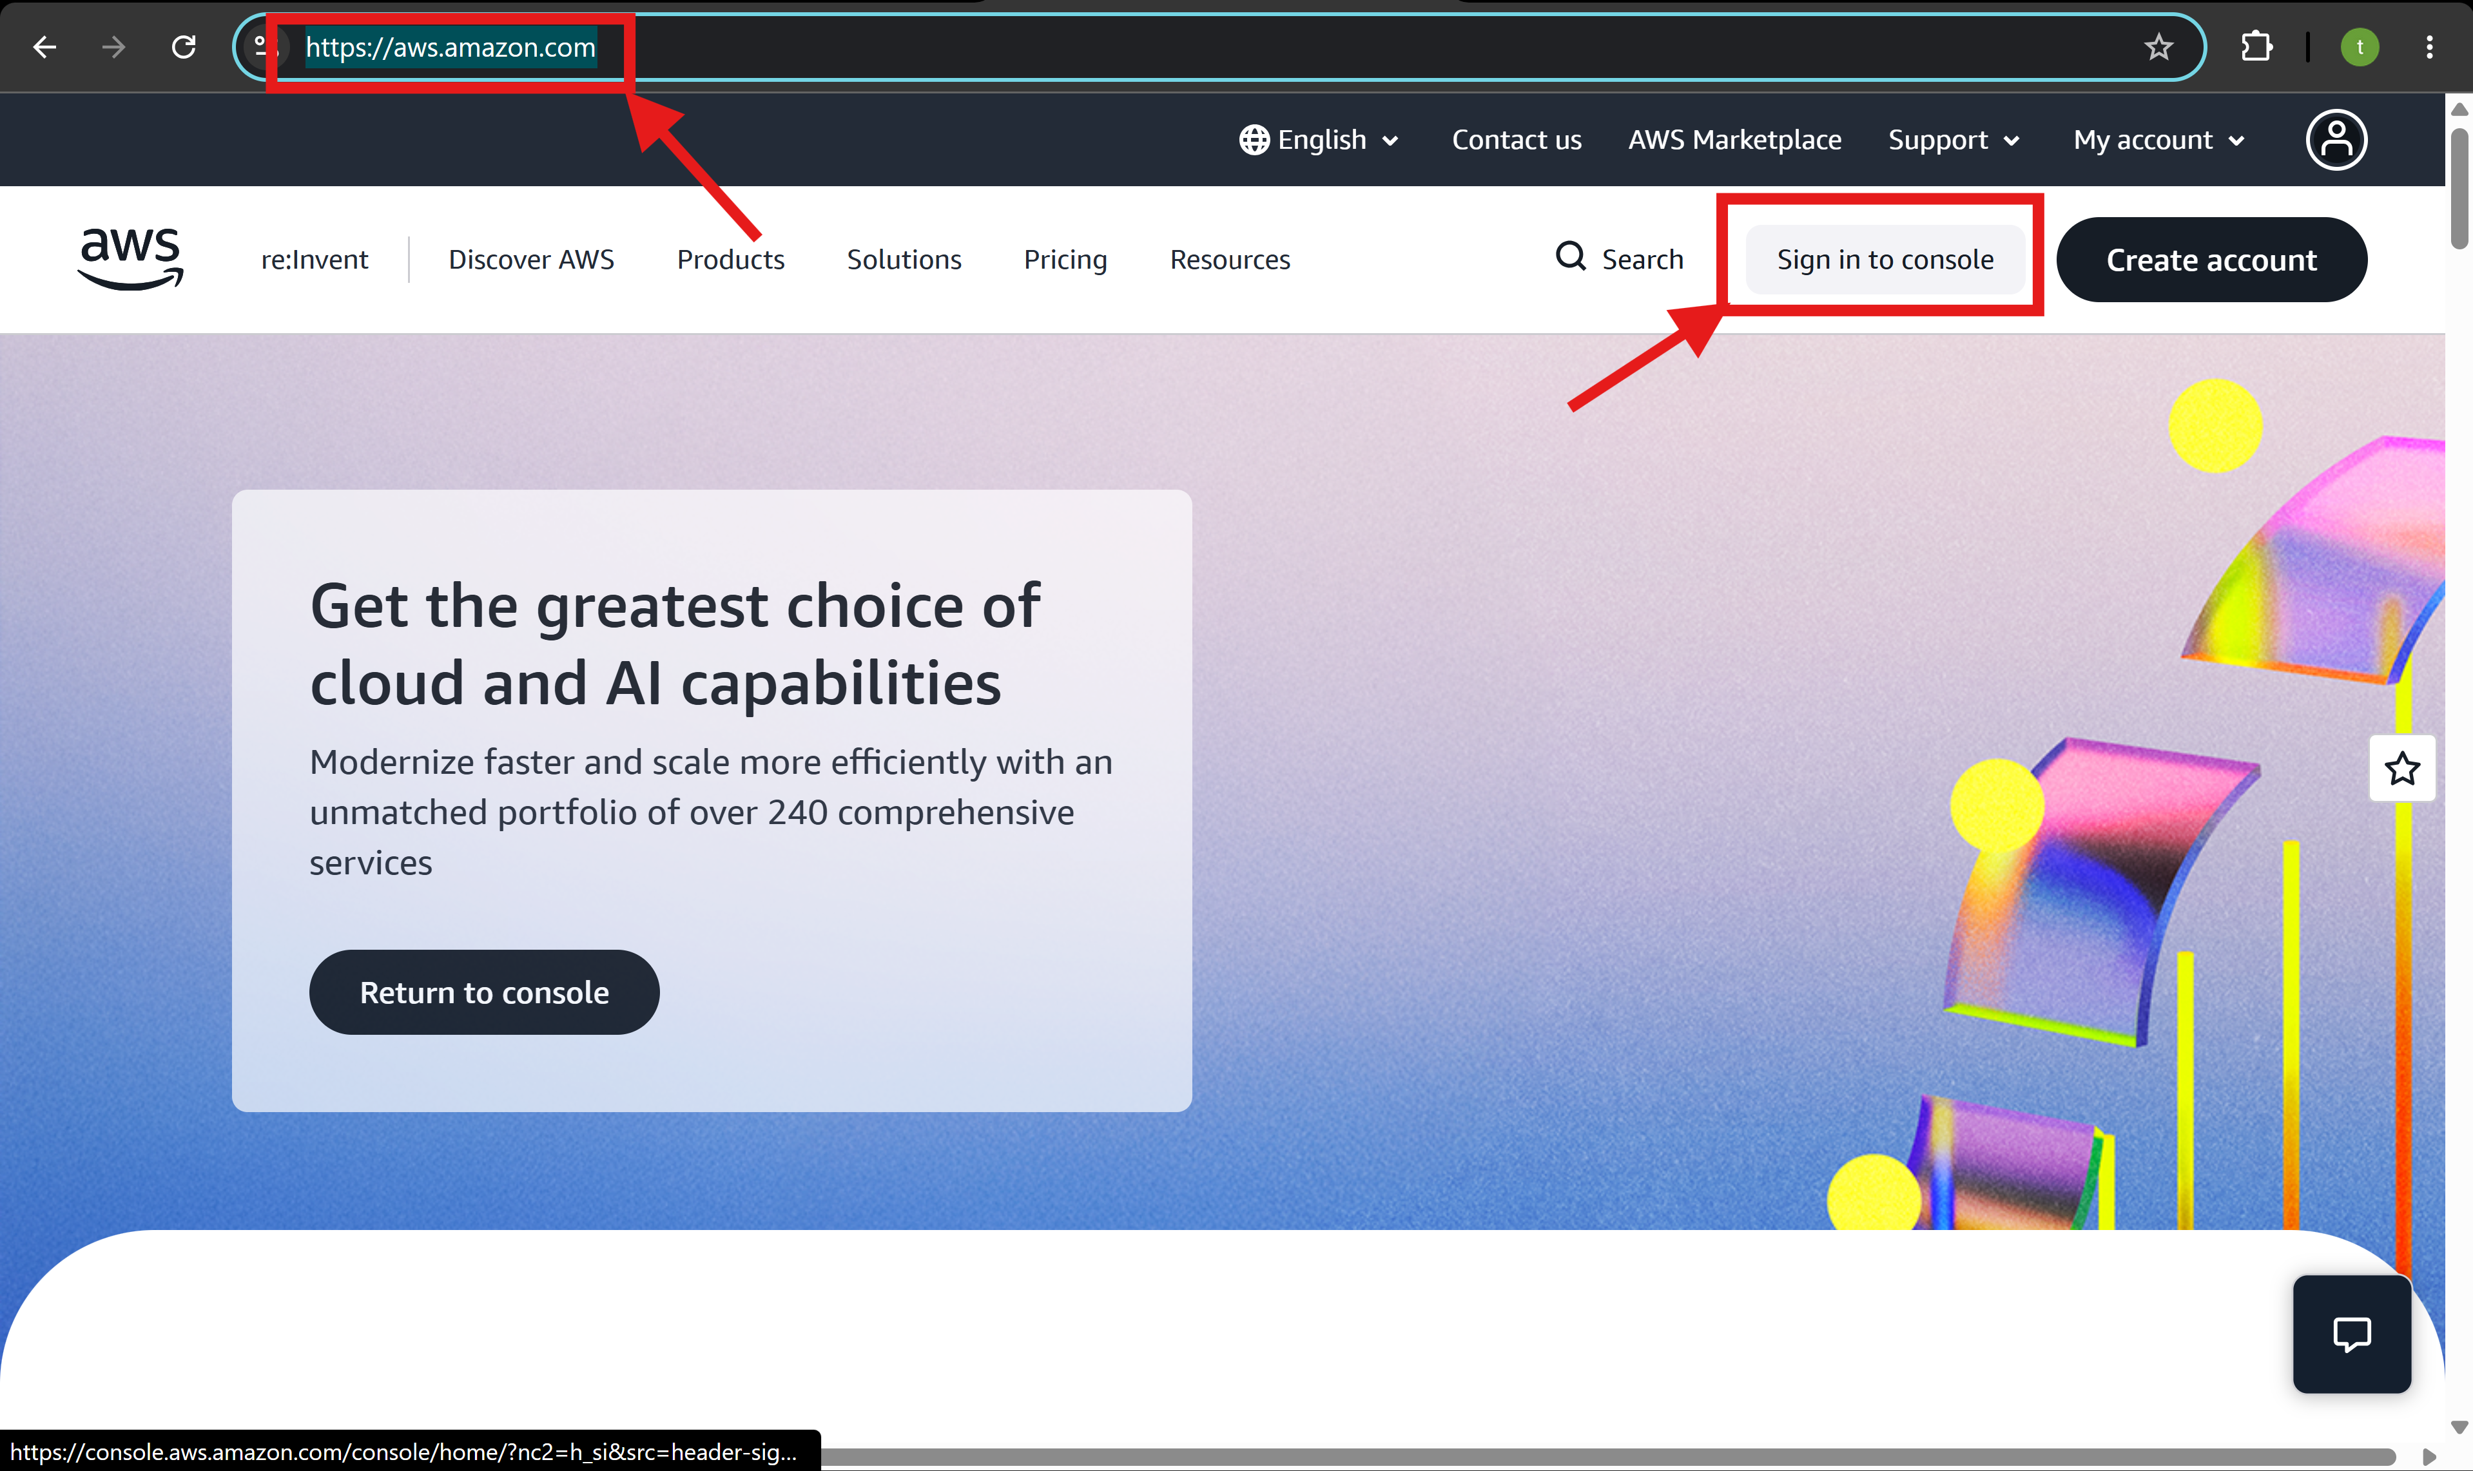Open the Pricing menu
Image resolution: width=2473 pixels, height=1471 pixels.
click(1065, 260)
